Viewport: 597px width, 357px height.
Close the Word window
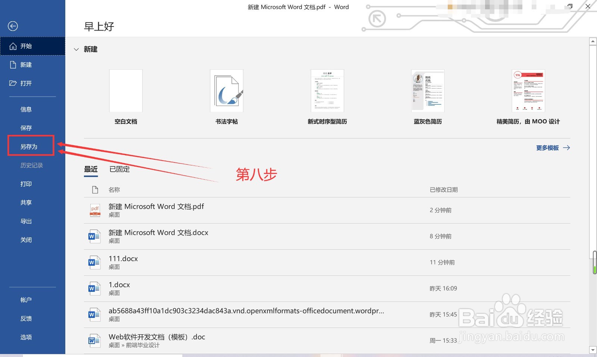coord(588,6)
